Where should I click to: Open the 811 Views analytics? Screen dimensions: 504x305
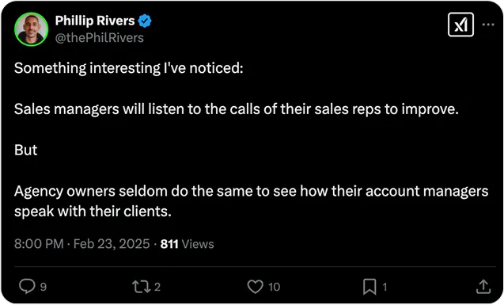click(187, 243)
